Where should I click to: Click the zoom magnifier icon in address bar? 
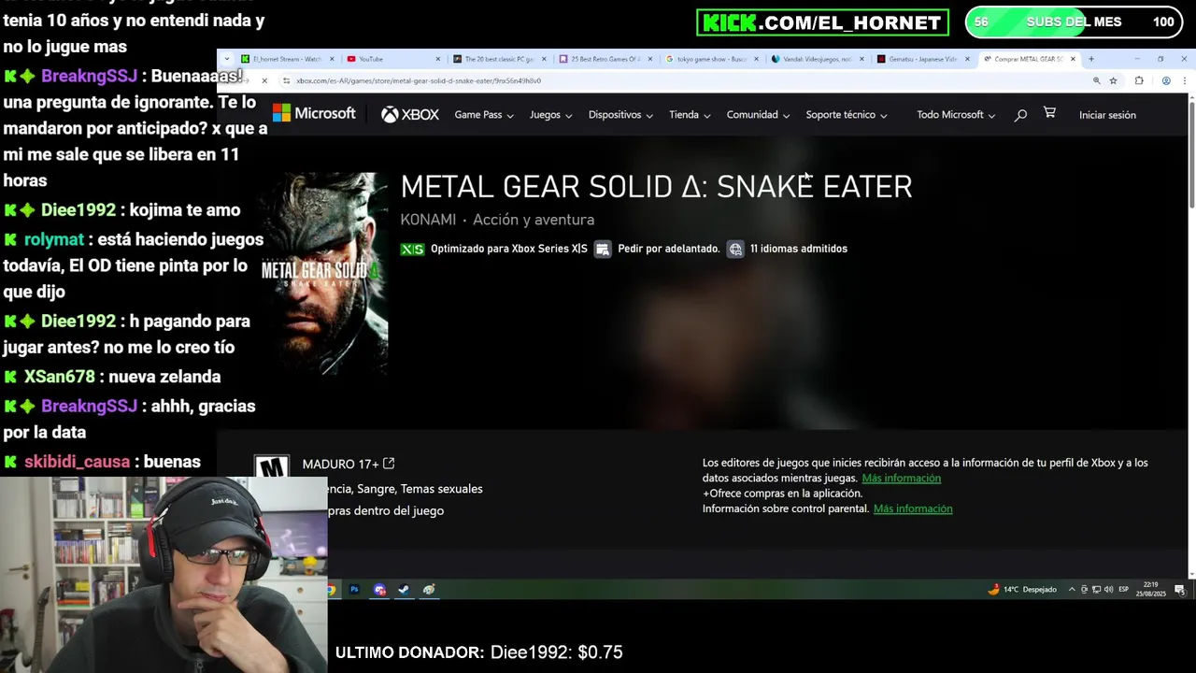1096,81
